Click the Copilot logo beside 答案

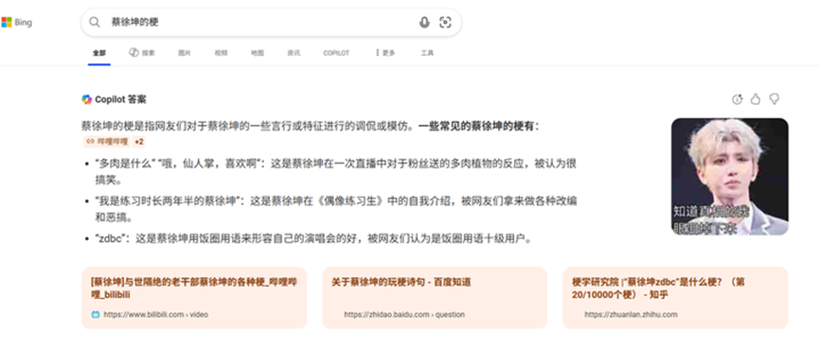click(87, 99)
